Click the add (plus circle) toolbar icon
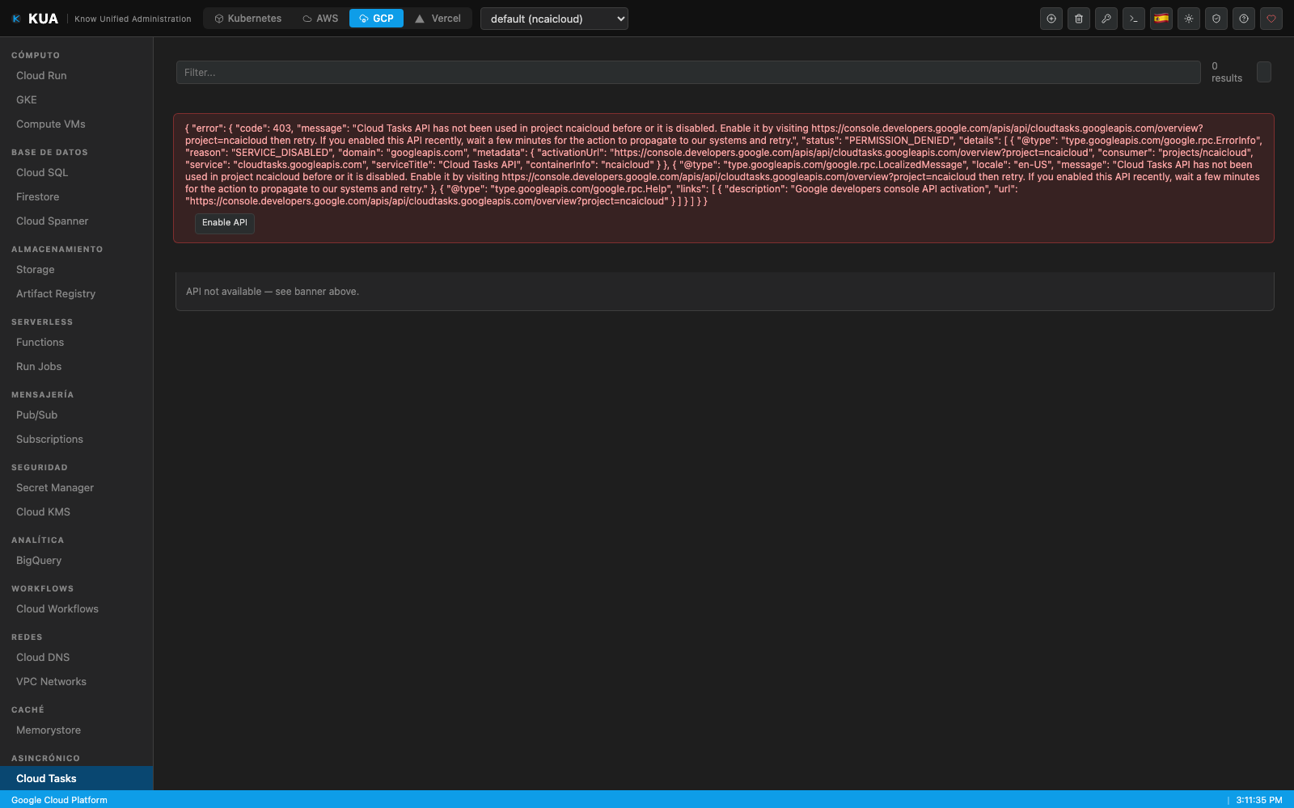This screenshot has width=1294, height=808. [x=1051, y=19]
